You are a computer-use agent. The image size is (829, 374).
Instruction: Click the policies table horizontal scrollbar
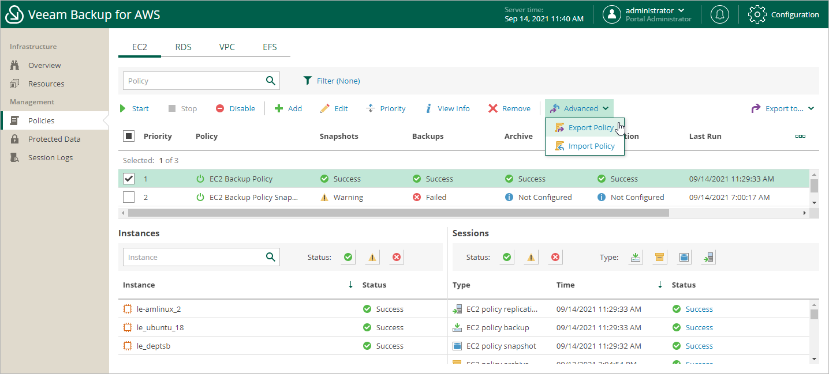[398, 213]
